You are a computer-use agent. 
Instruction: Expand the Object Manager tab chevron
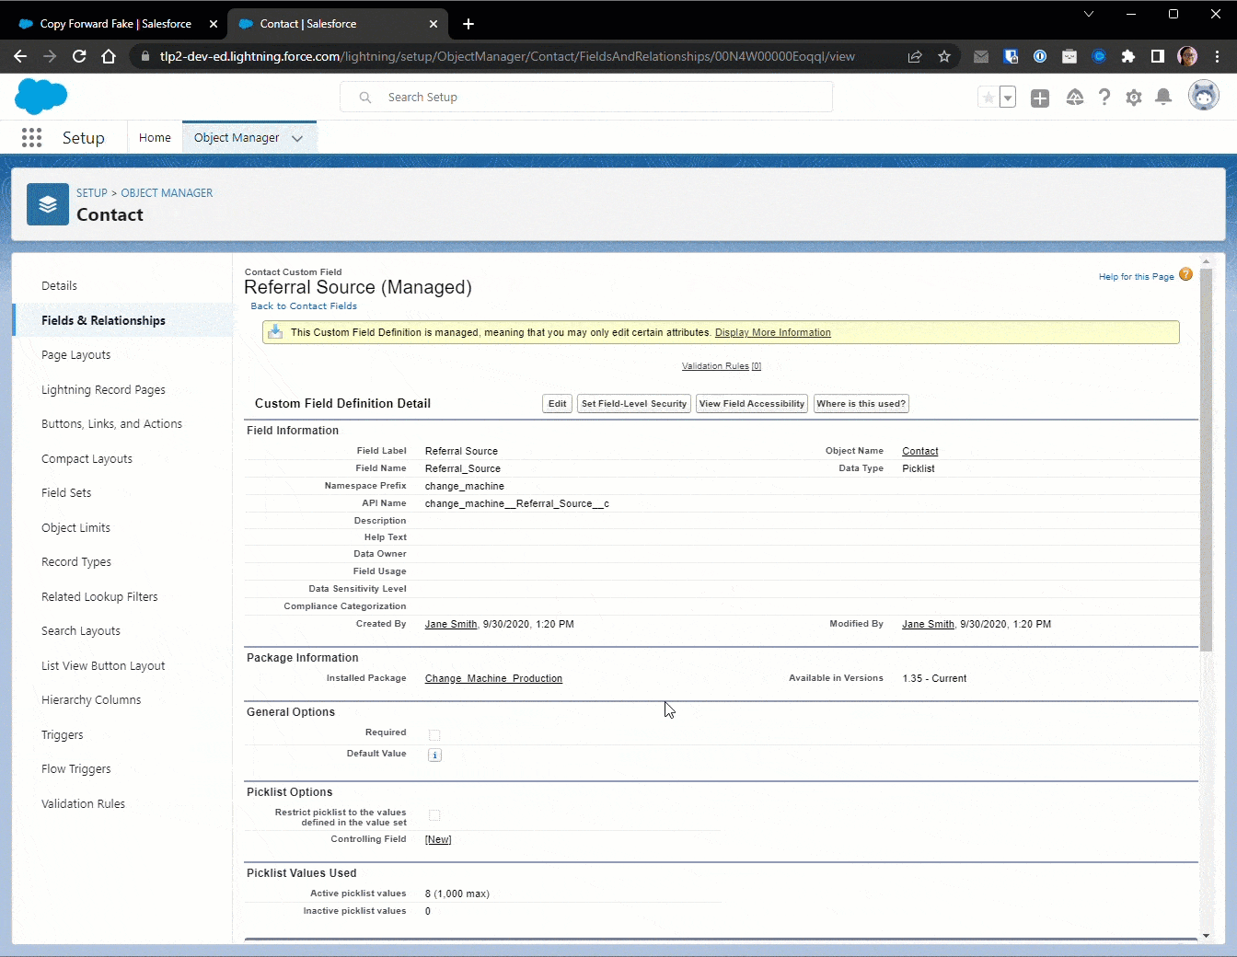coord(297,138)
